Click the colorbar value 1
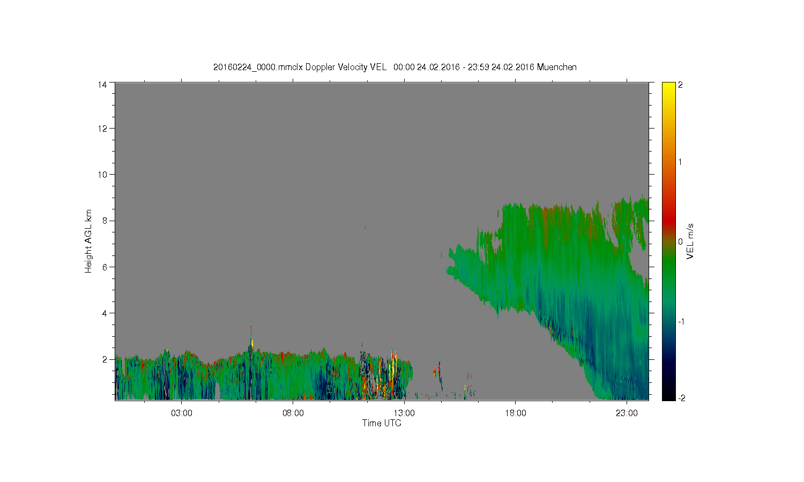The width and height of the screenshot is (804, 482). pos(680,162)
